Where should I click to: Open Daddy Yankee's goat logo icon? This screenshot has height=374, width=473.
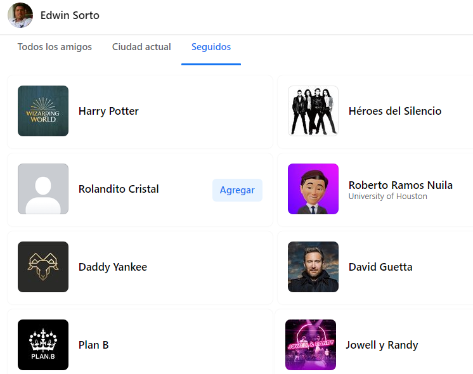point(43,267)
